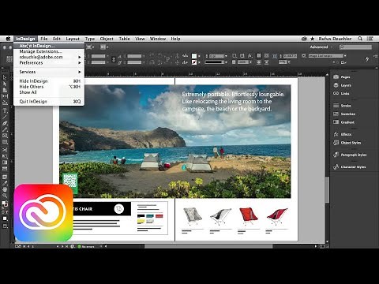Screen dimensions: 379x284
Task: Select the Gradient Swatch tool
Action: 5,163
